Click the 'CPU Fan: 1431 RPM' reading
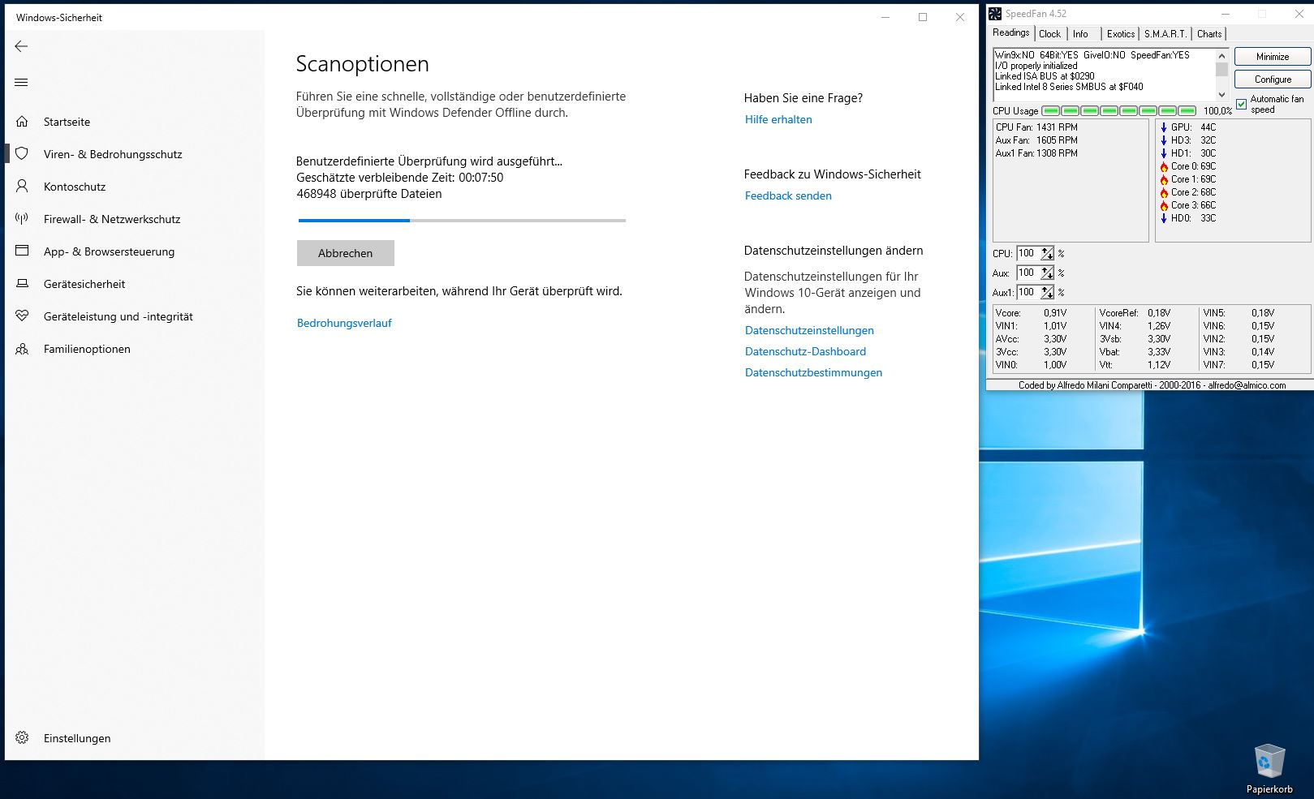This screenshot has width=1314, height=799. 1036,127
